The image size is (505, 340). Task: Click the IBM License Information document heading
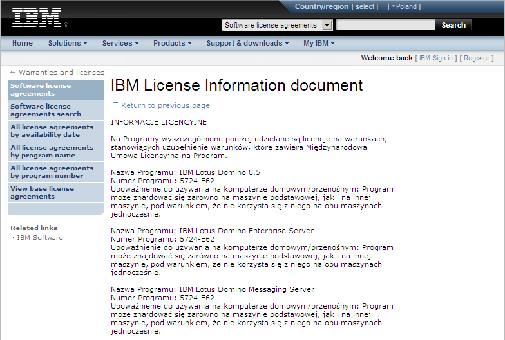click(x=237, y=85)
